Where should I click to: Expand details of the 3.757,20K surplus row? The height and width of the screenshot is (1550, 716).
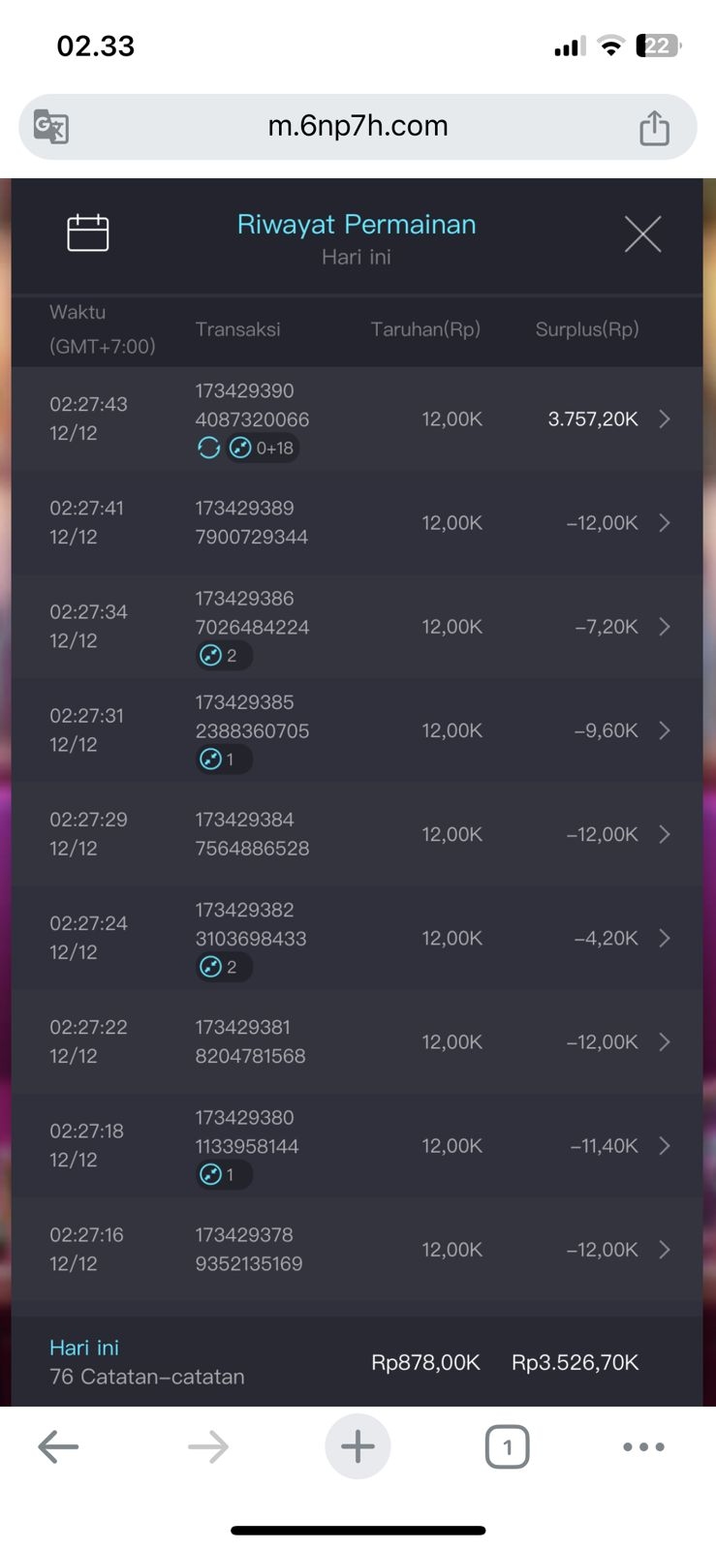pos(665,418)
